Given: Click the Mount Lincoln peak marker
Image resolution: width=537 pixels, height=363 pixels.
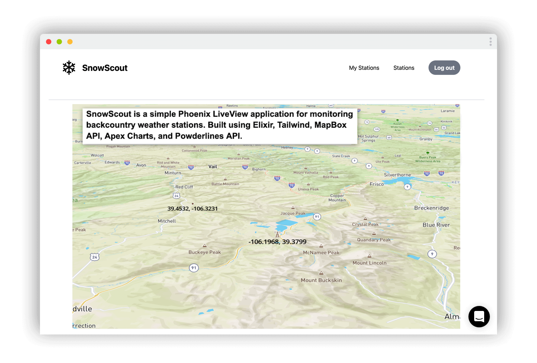Looking at the screenshot, I should point(370,256).
